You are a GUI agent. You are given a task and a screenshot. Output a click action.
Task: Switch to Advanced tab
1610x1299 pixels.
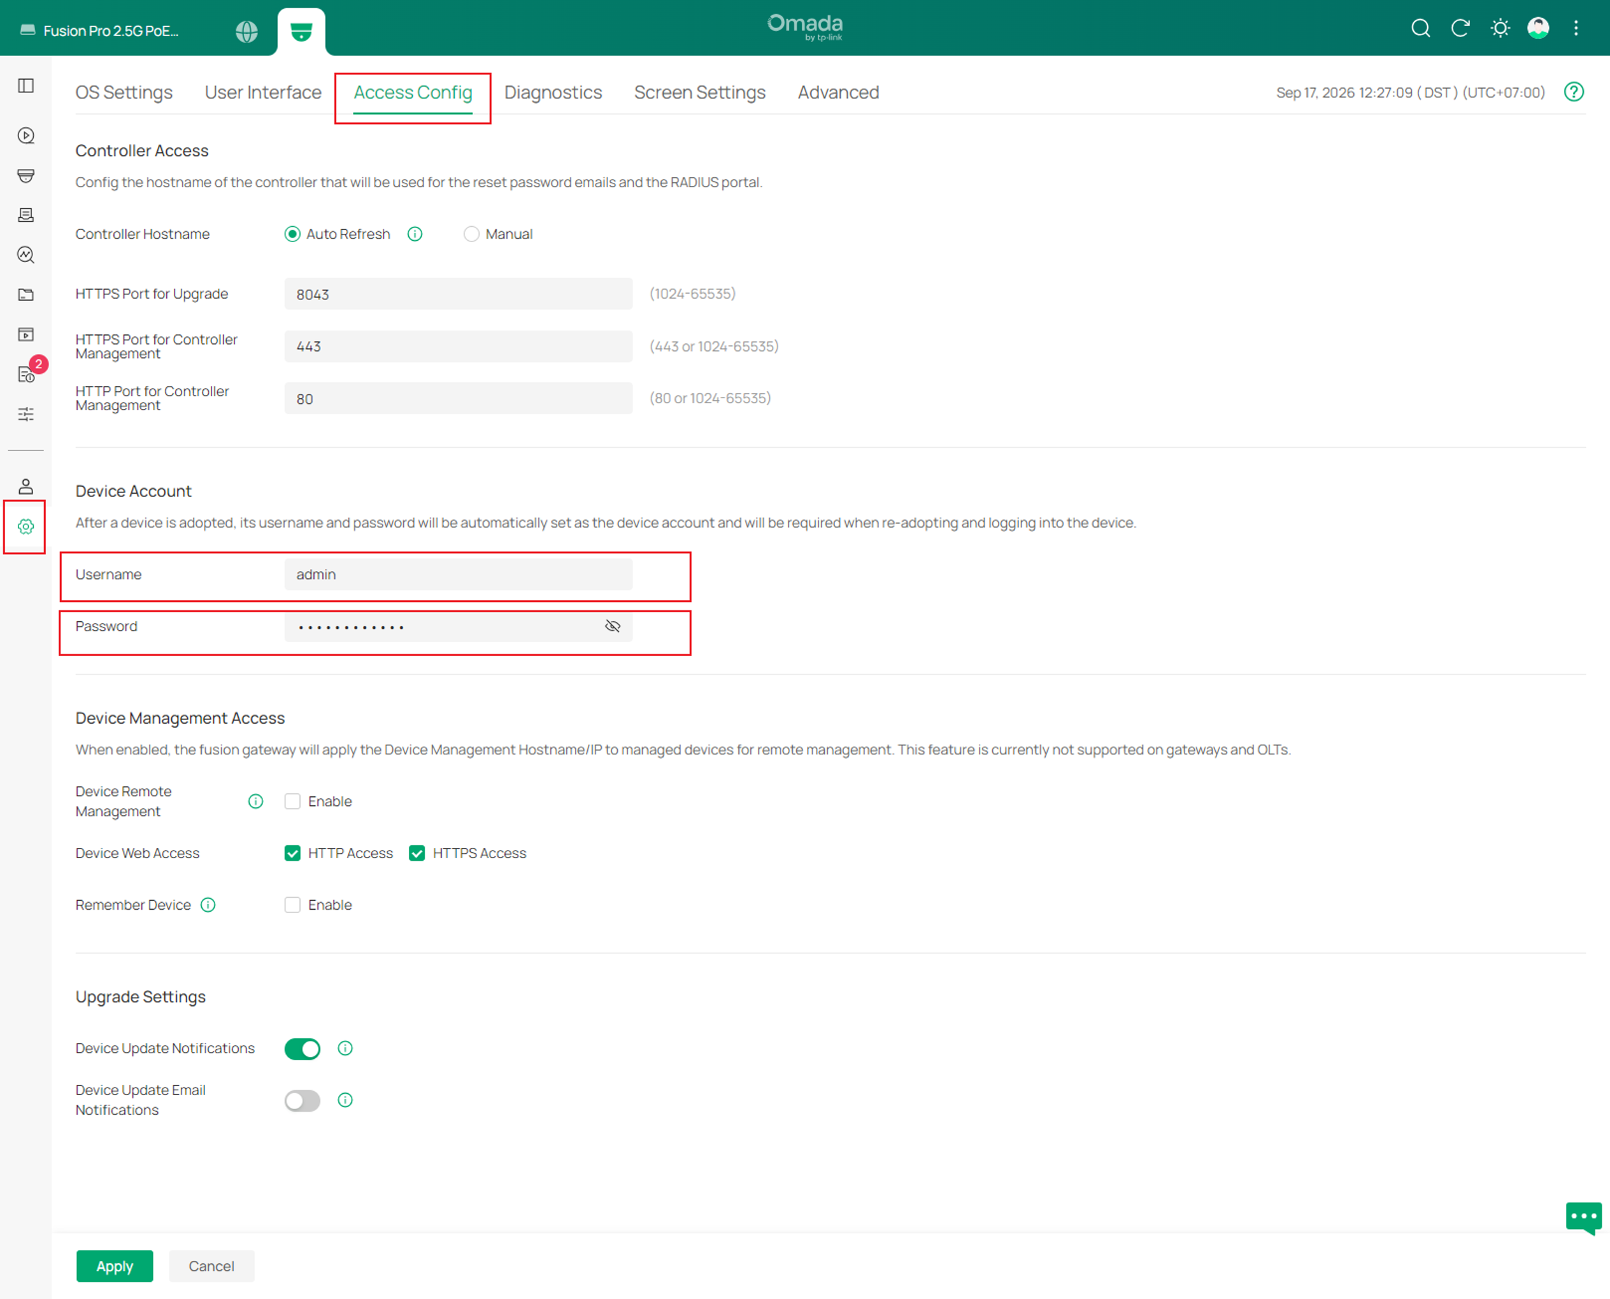click(838, 93)
